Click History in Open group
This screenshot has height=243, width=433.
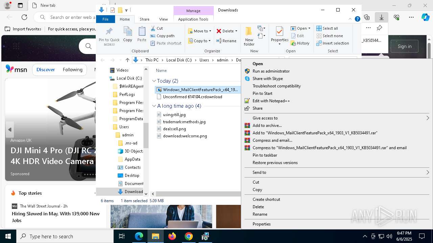click(300, 43)
